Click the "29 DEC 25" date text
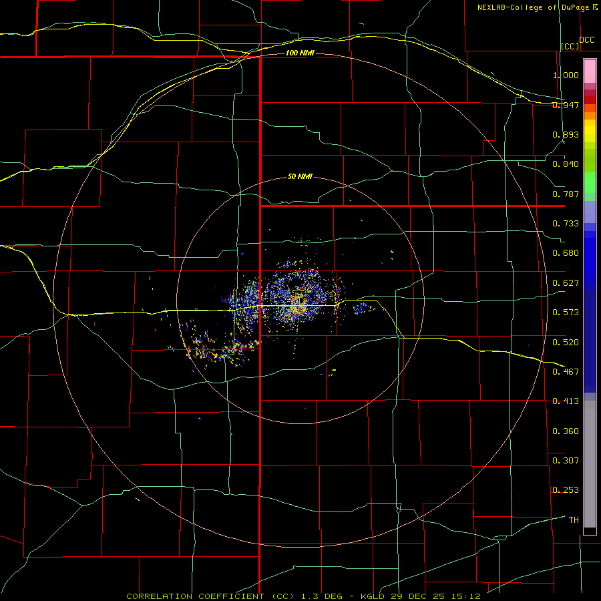This screenshot has height=601, width=601. tap(418, 596)
